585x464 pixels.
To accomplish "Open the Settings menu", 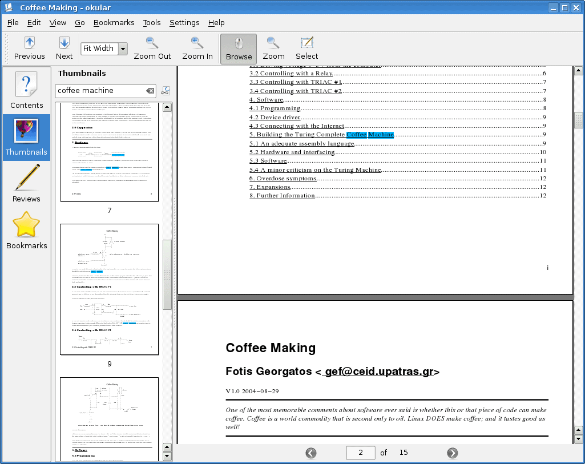I will coord(184,23).
